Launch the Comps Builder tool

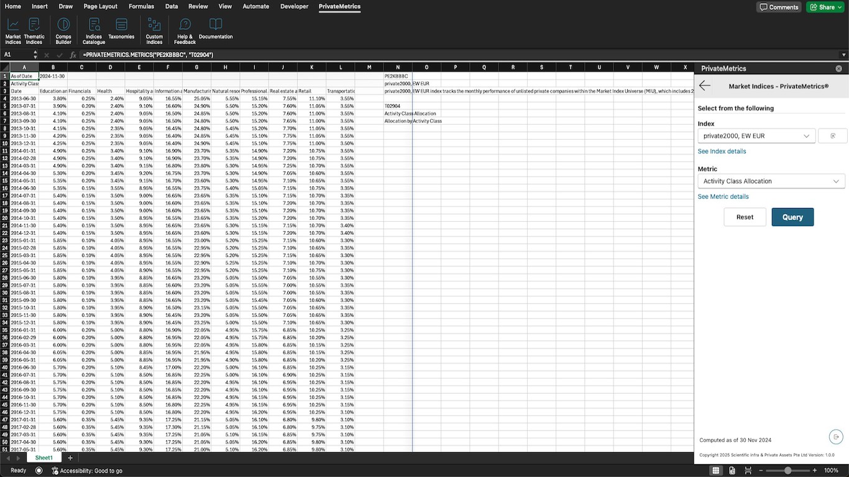tap(63, 31)
